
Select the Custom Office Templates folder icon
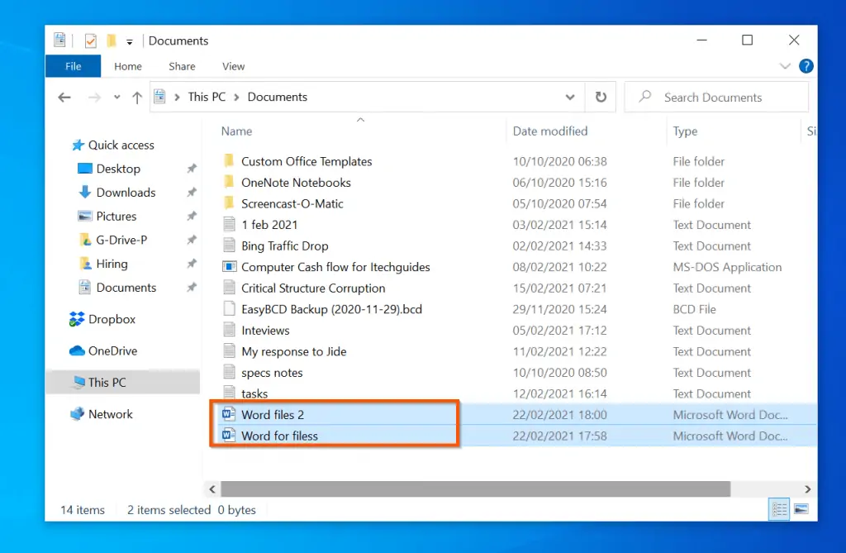click(x=229, y=161)
